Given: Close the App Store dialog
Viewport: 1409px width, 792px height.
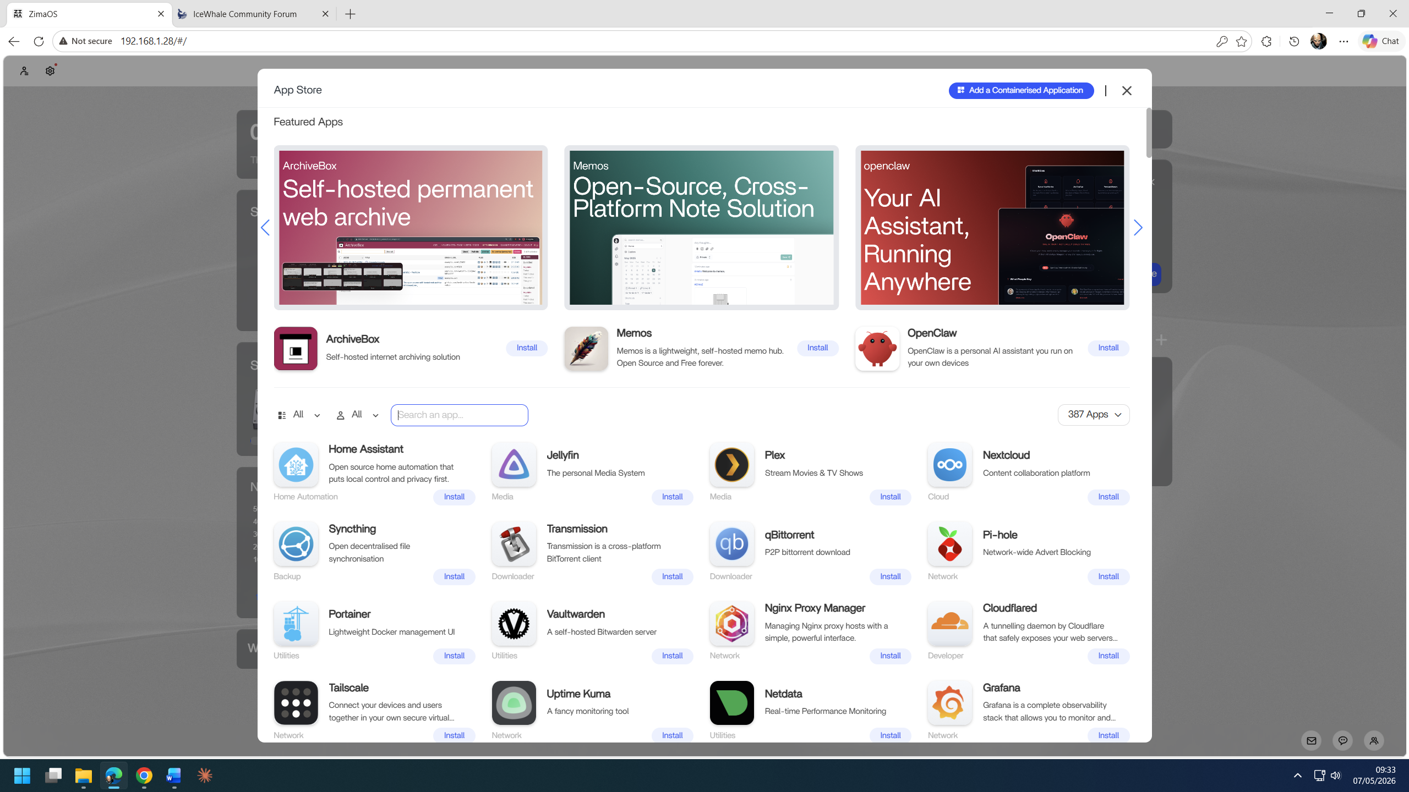Looking at the screenshot, I should (x=1127, y=91).
